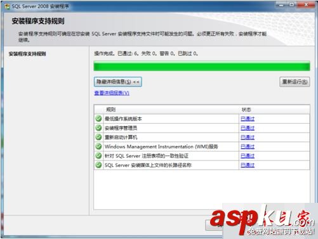The image size is (318, 239).
Task: Click green check icon for 重新启动计算机
Action: [x=98, y=137]
